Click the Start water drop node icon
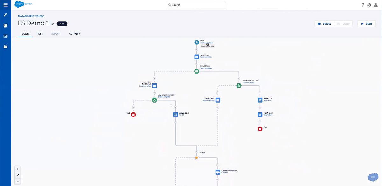The height and width of the screenshot is (186, 382). click(x=197, y=42)
